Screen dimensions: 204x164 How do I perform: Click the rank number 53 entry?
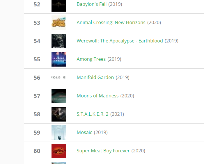click(x=37, y=23)
